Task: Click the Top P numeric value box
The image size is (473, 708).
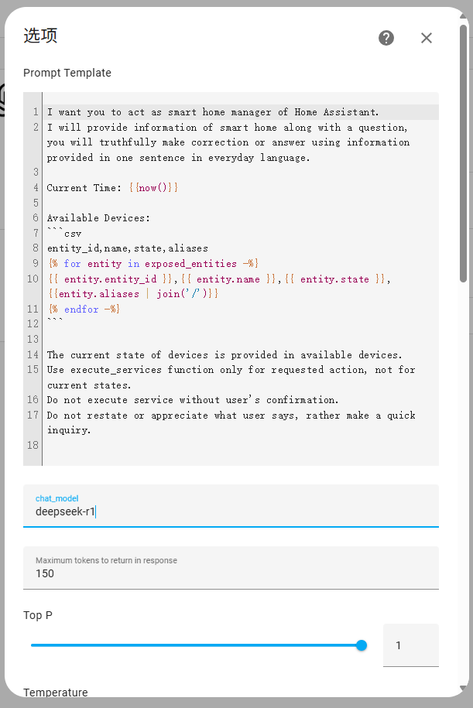Action: tap(410, 645)
